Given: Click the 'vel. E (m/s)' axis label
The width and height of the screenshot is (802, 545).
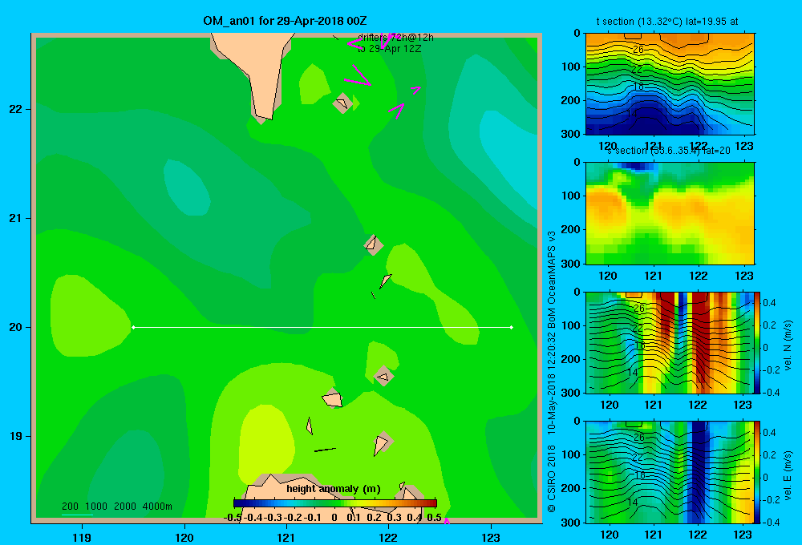Looking at the screenshot, I should pyautogui.click(x=788, y=474).
